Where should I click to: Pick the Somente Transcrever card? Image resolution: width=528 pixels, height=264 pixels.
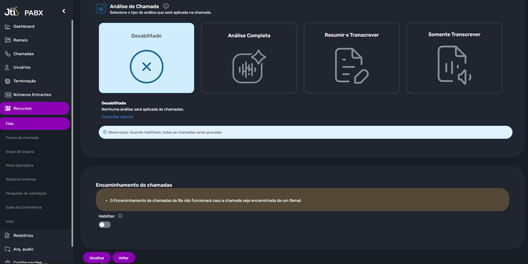pos(454,58)
